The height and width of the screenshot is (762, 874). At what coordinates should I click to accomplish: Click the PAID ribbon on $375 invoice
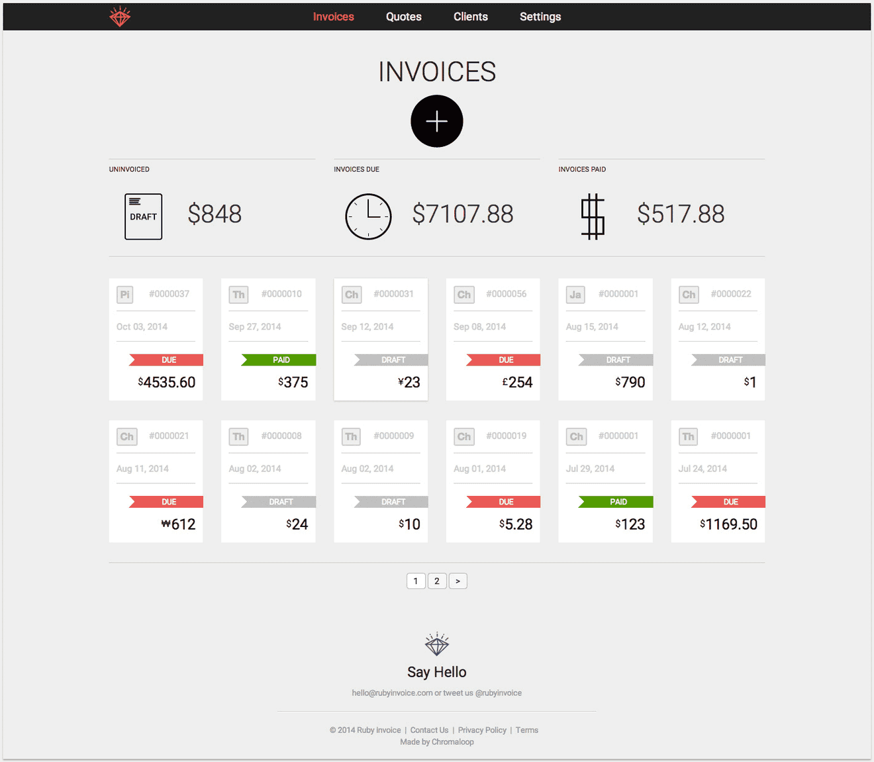click(279, 360)
